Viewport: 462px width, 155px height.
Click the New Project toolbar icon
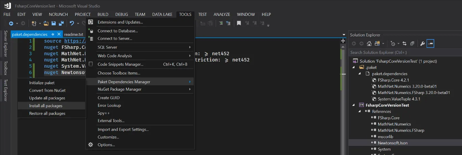click(x=34, y=23)
